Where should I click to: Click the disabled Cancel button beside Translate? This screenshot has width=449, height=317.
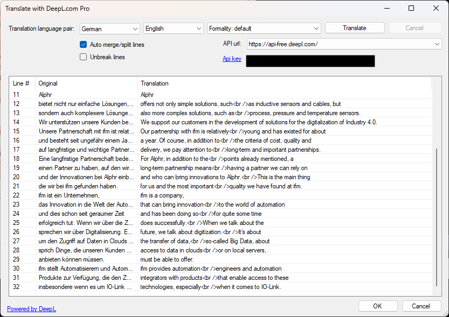tap(415, 27)
